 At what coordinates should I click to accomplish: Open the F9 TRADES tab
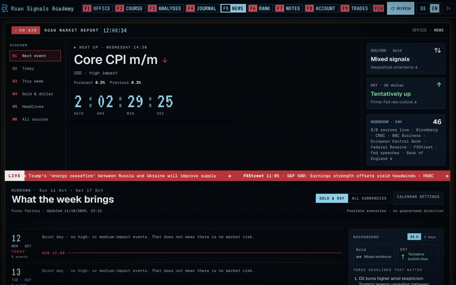355,9
